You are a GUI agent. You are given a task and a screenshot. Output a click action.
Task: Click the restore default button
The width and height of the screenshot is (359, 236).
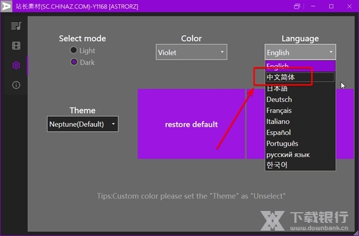191,124
